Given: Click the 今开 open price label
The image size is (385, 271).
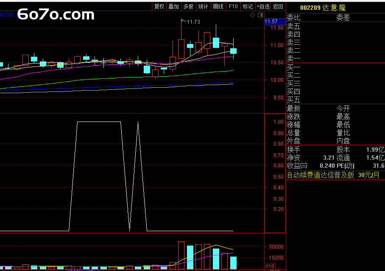Looking at the screenshot, I should (343, 108).
